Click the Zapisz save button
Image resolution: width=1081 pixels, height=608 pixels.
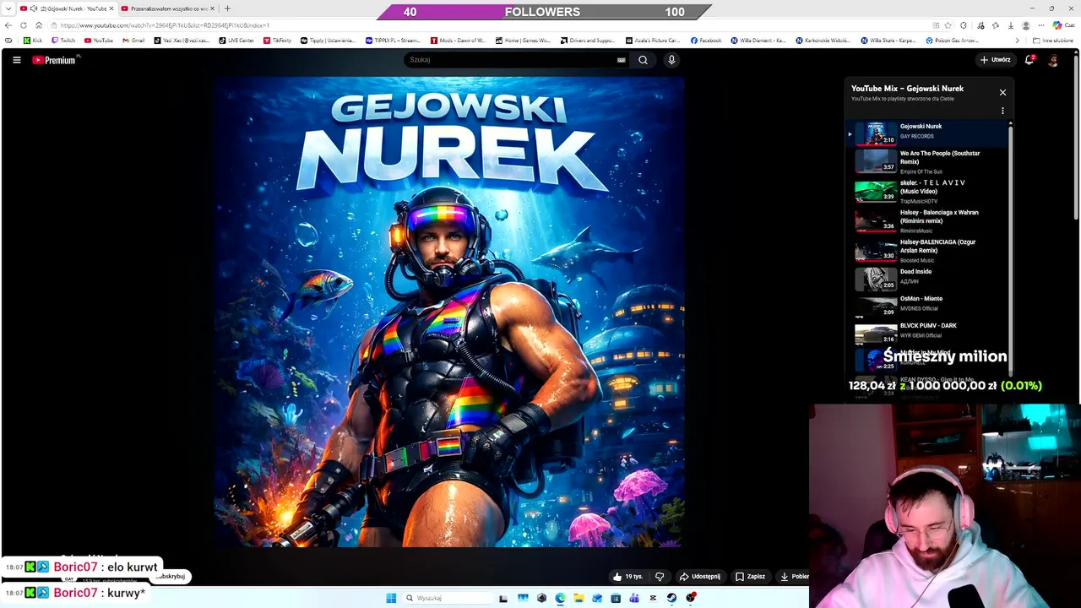(750, 577)
